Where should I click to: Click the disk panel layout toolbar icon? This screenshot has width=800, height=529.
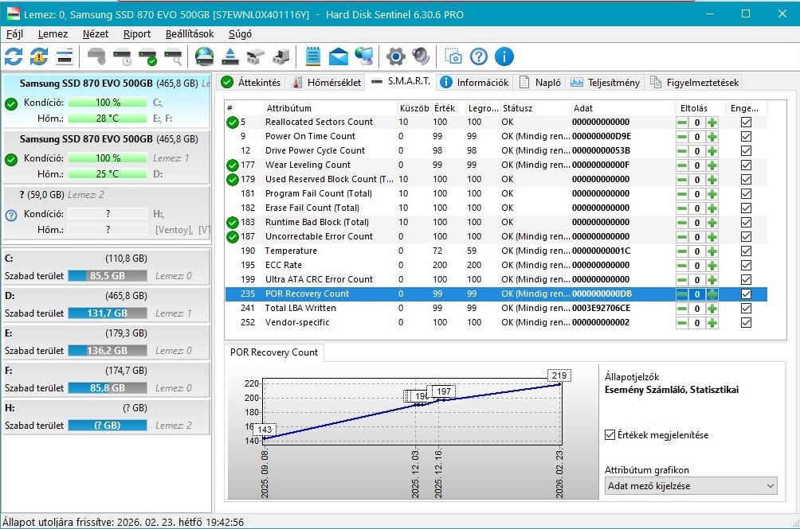[x=65, y=56]
